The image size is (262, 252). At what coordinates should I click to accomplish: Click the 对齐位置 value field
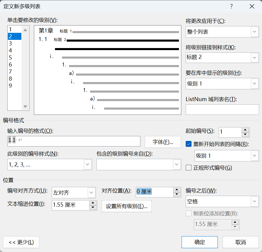[x=155, y=192]
